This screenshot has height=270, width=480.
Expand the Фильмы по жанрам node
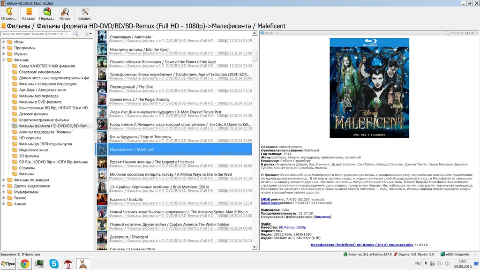pyautogui.click(x=4, y=180)
